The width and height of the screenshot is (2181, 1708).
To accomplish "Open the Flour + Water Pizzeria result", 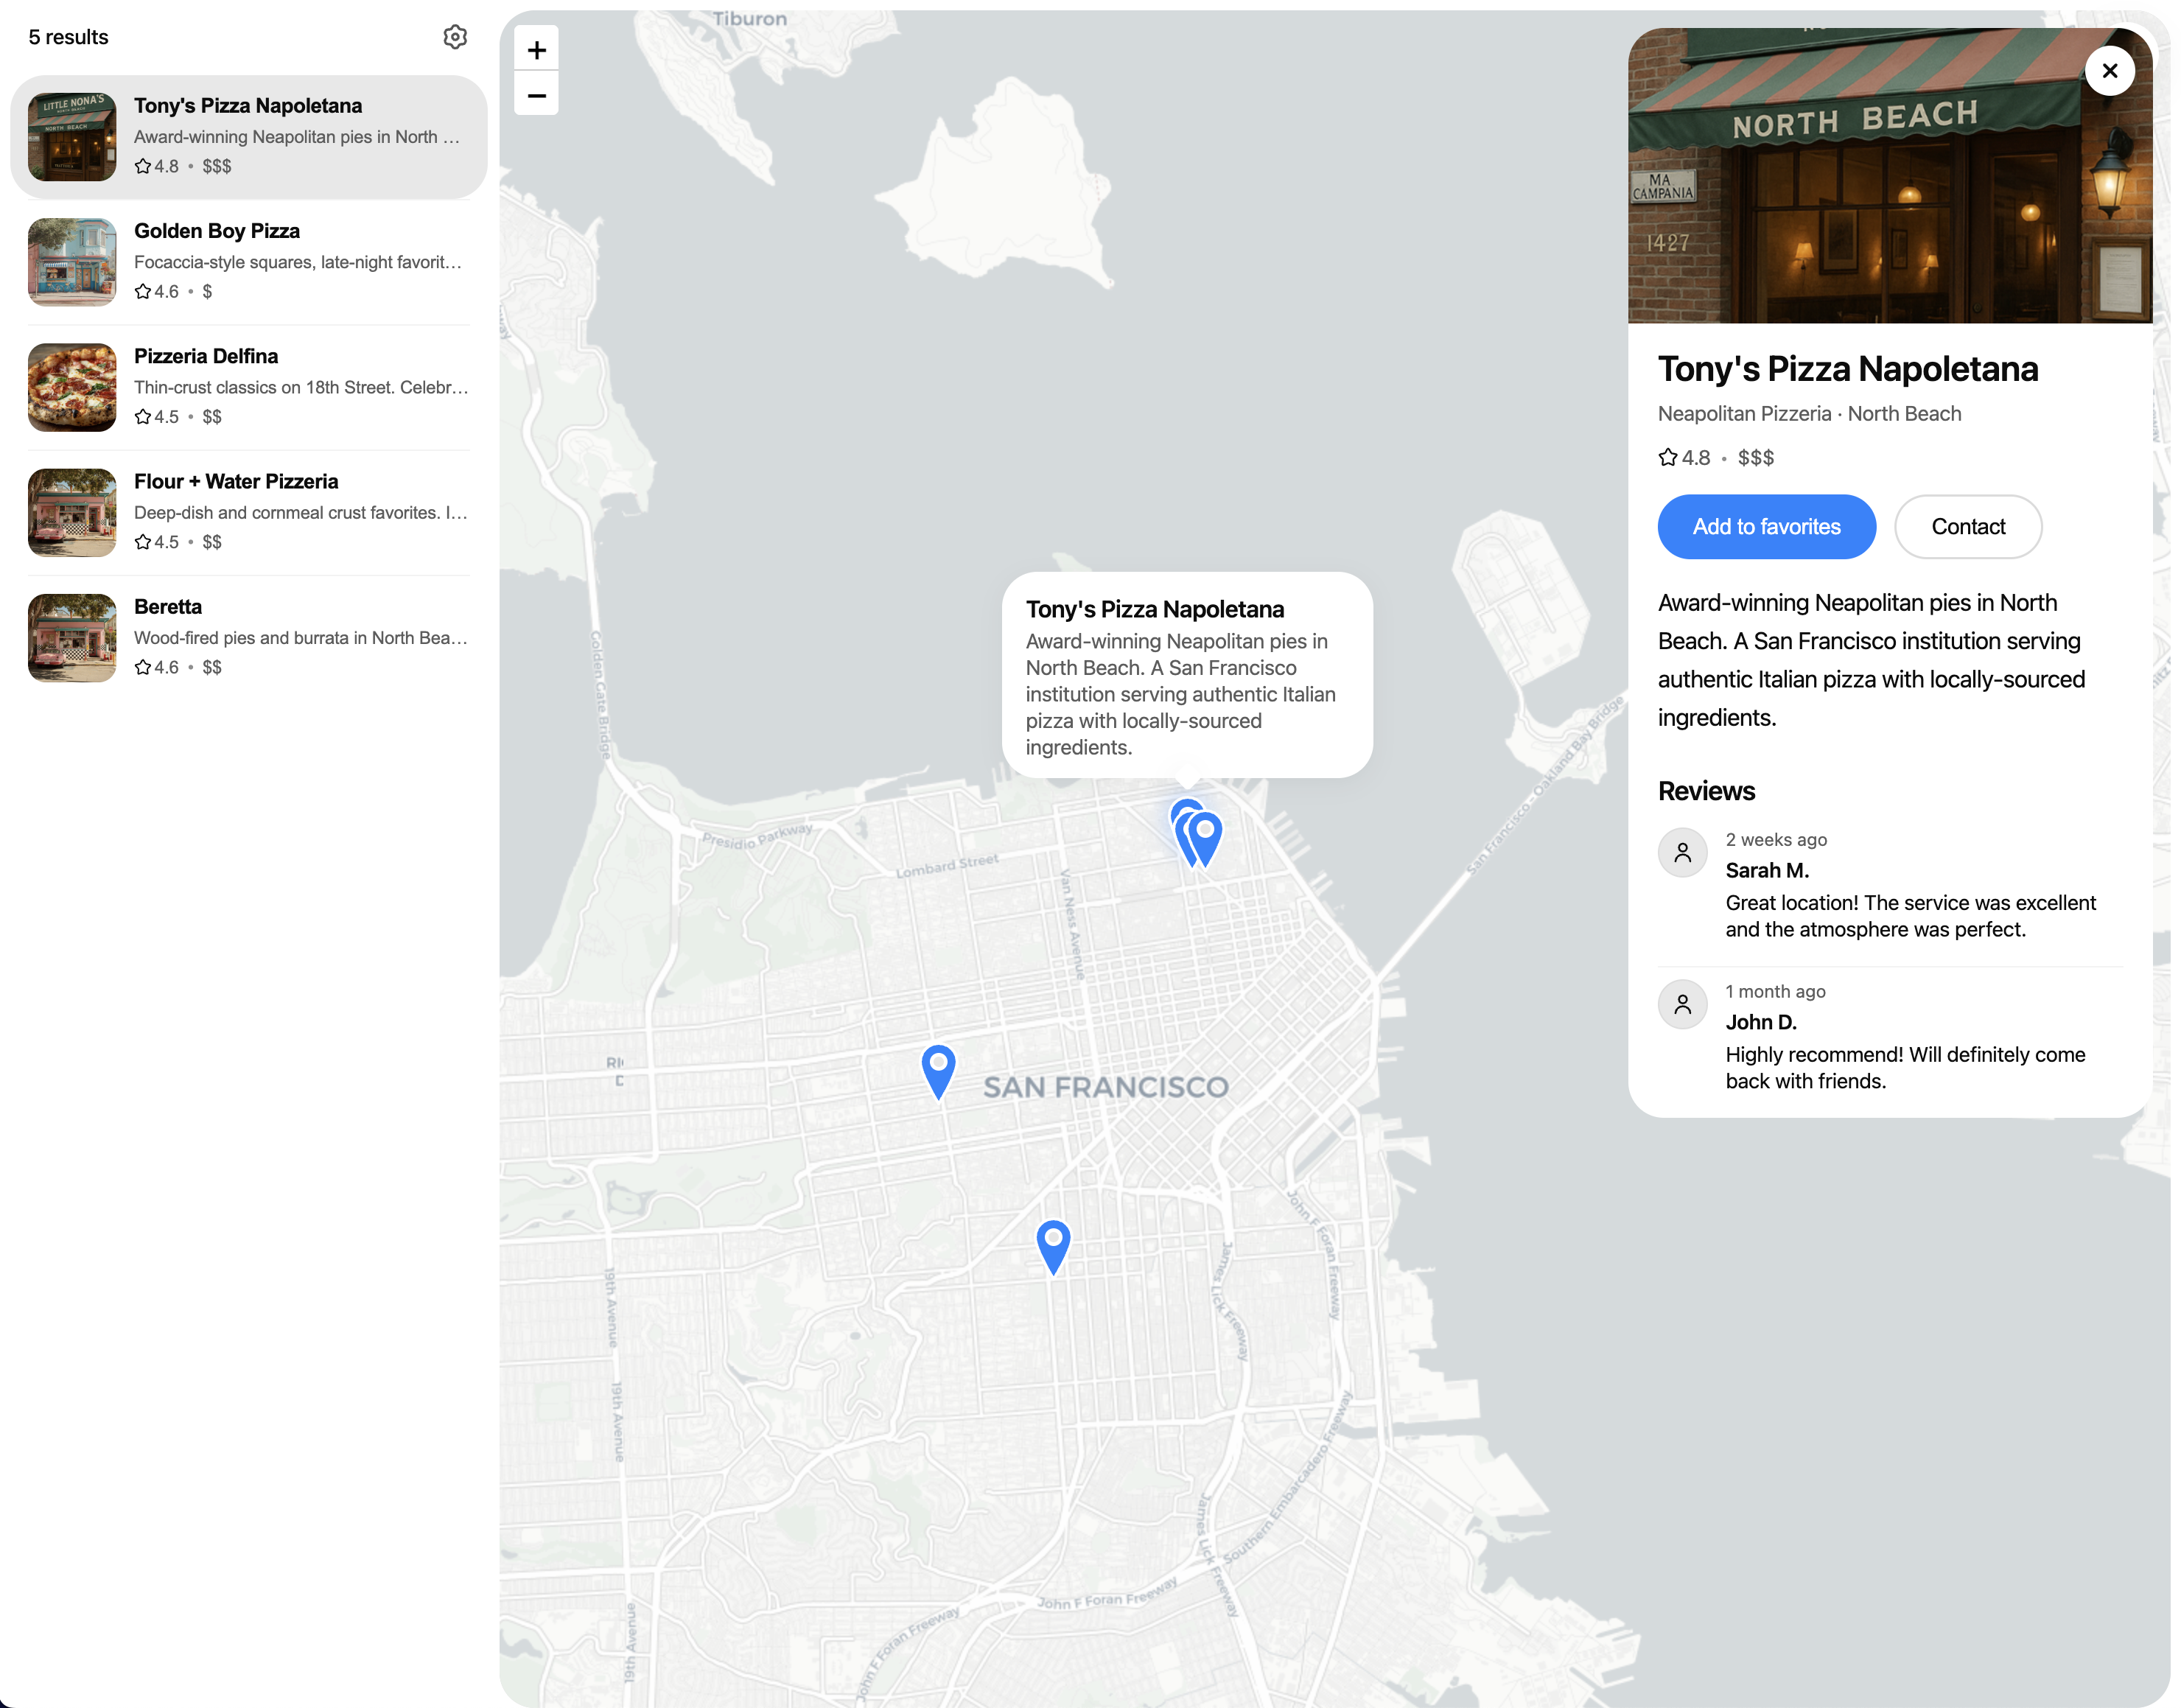I will pos(248,511).
